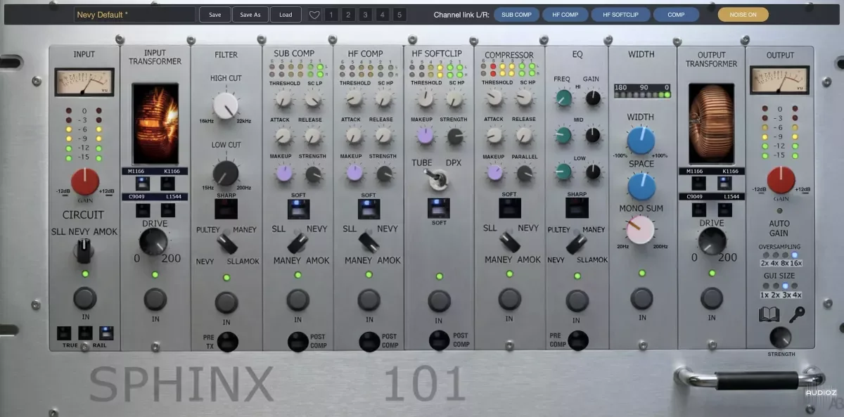Click the red OUTPUT GAIN knob

click(x=780, y=181)
